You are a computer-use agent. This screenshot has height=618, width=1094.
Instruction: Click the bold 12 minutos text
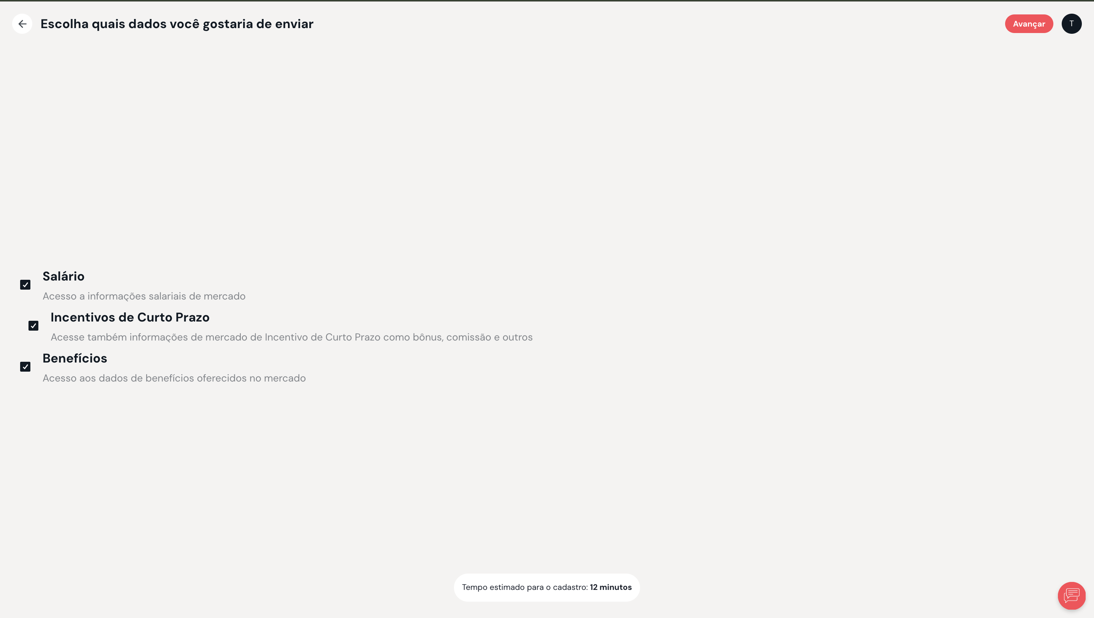coord(611,587)
